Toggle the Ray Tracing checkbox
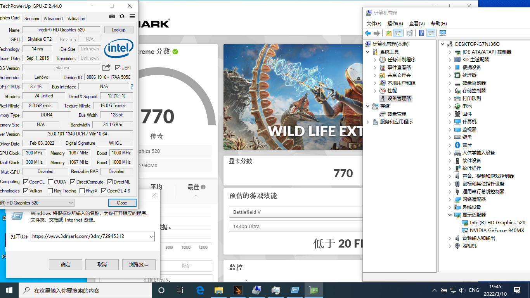The height and width of the screenshot is (298, 530). pos(50,191)
